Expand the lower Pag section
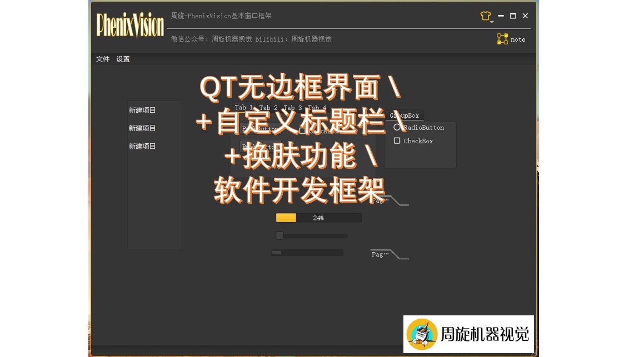 (x=380, y=254)
